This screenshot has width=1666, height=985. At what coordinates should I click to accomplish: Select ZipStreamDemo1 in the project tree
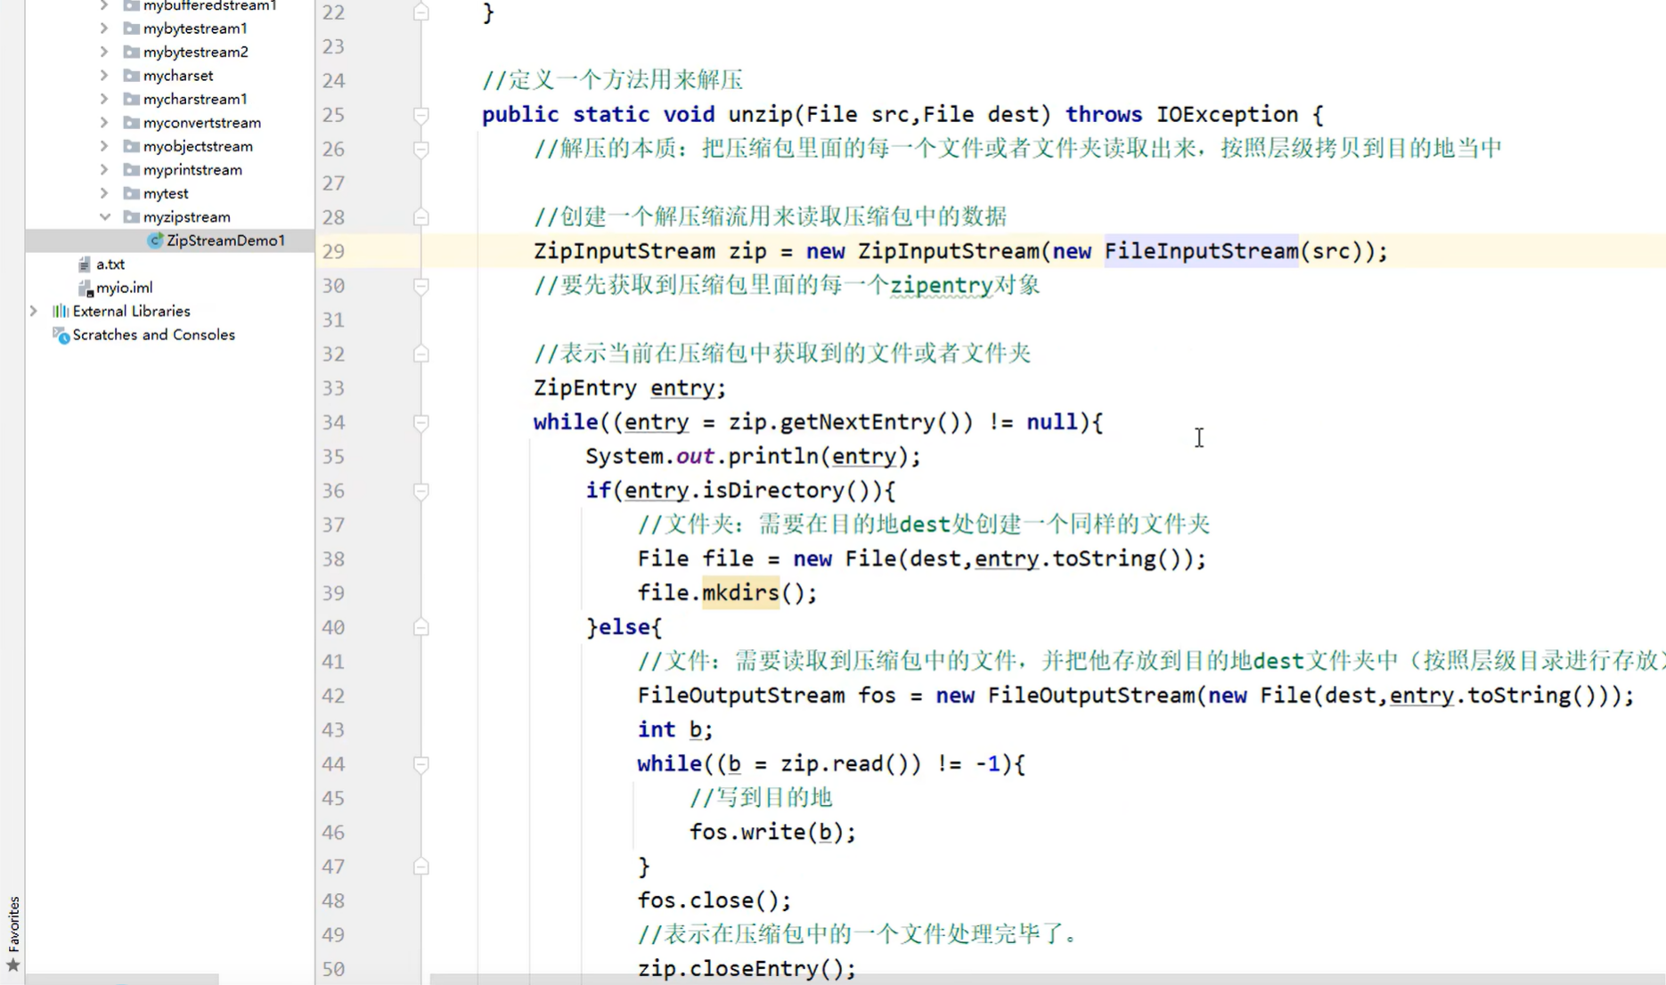point(225,240)
